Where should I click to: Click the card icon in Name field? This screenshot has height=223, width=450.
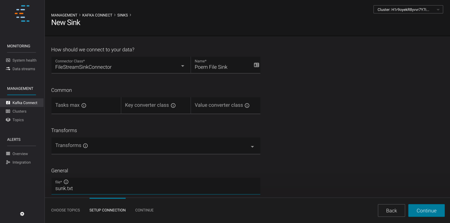257,65
